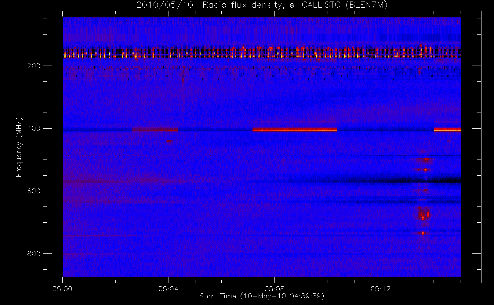Click the 05:08 time tick label
Viewport: 494px width, 305px height.
(274, 289)
